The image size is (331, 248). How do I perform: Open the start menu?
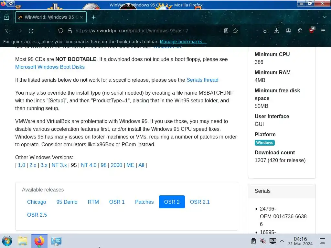(x=7, y=241)
